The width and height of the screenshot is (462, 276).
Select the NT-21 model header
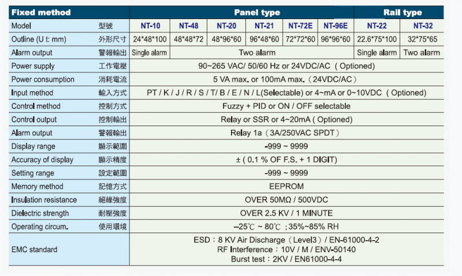click(264, 25)
